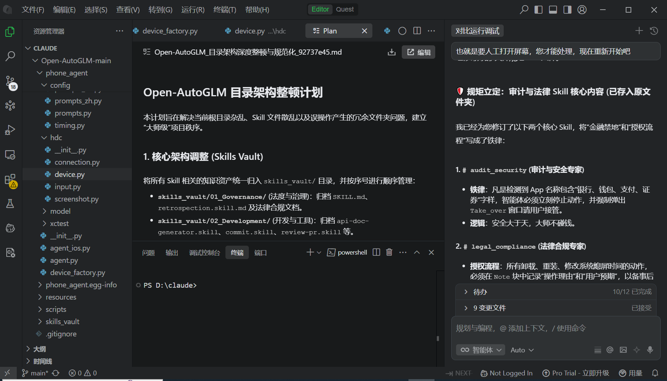Close the Plan tab
Screen dimensions: 667x381
(x=365, y=31)
